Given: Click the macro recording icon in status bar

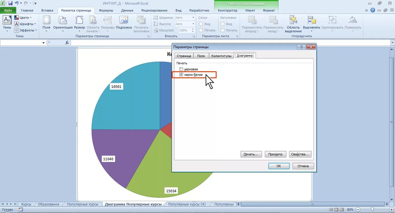Looking at the screenshot, I should [x=21, y=210].
